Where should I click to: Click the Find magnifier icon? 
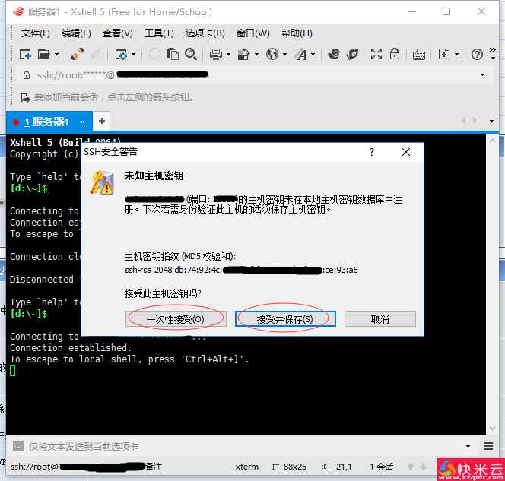191,54
